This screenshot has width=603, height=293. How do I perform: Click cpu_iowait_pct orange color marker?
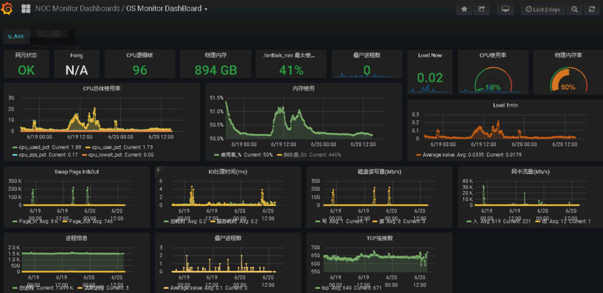(x=85, y=155)
